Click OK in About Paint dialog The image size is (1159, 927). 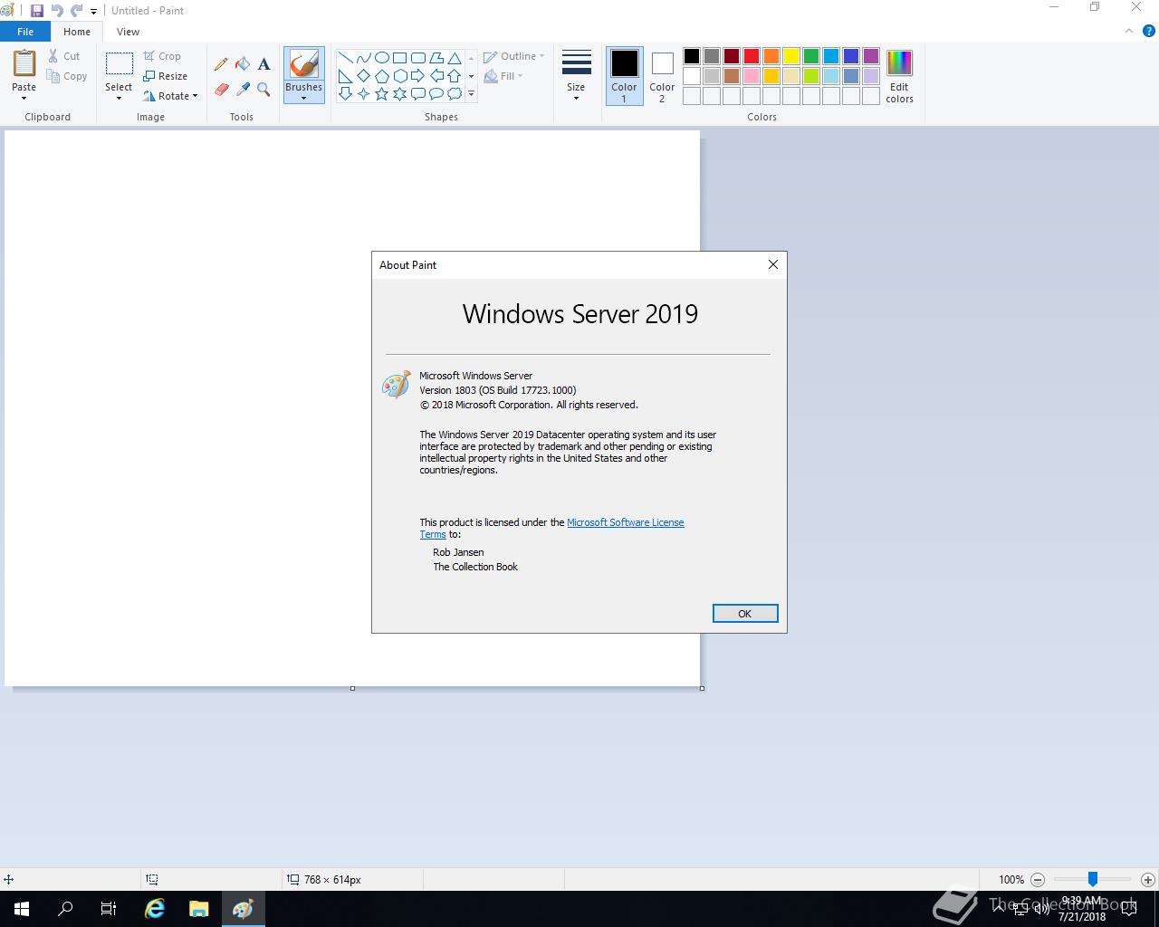click(745, 614)
